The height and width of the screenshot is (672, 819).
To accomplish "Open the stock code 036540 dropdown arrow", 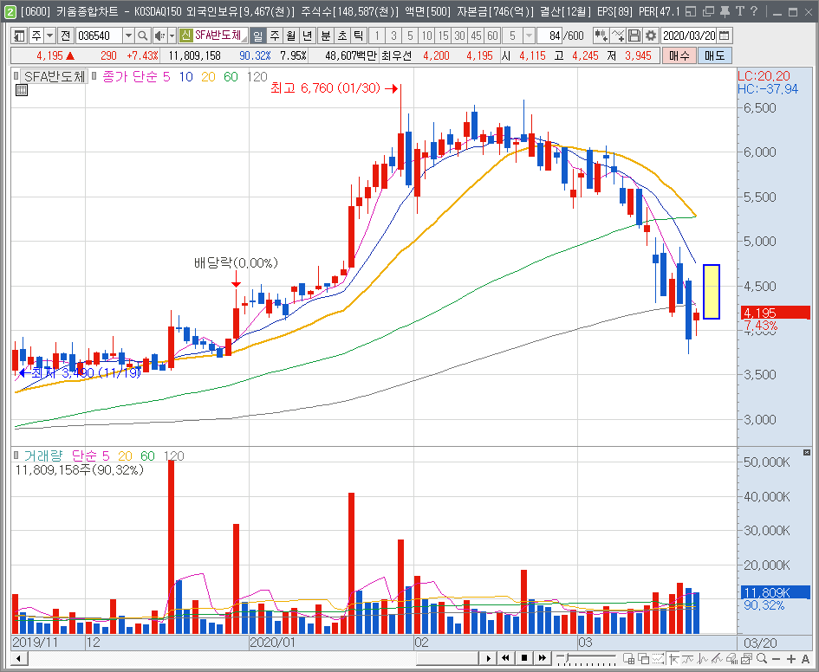I will click(128, 36).
